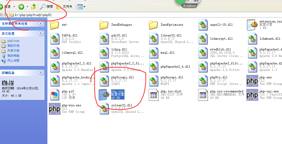
Task: Select the libmcrypt.dll file icon
Action: pos(203,39)
